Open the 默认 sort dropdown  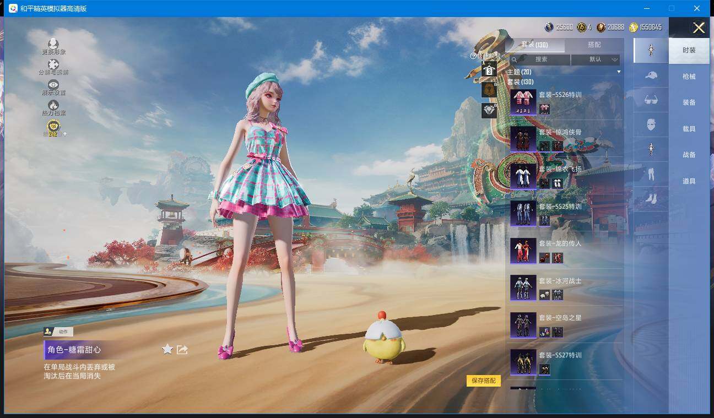(596, 59)
